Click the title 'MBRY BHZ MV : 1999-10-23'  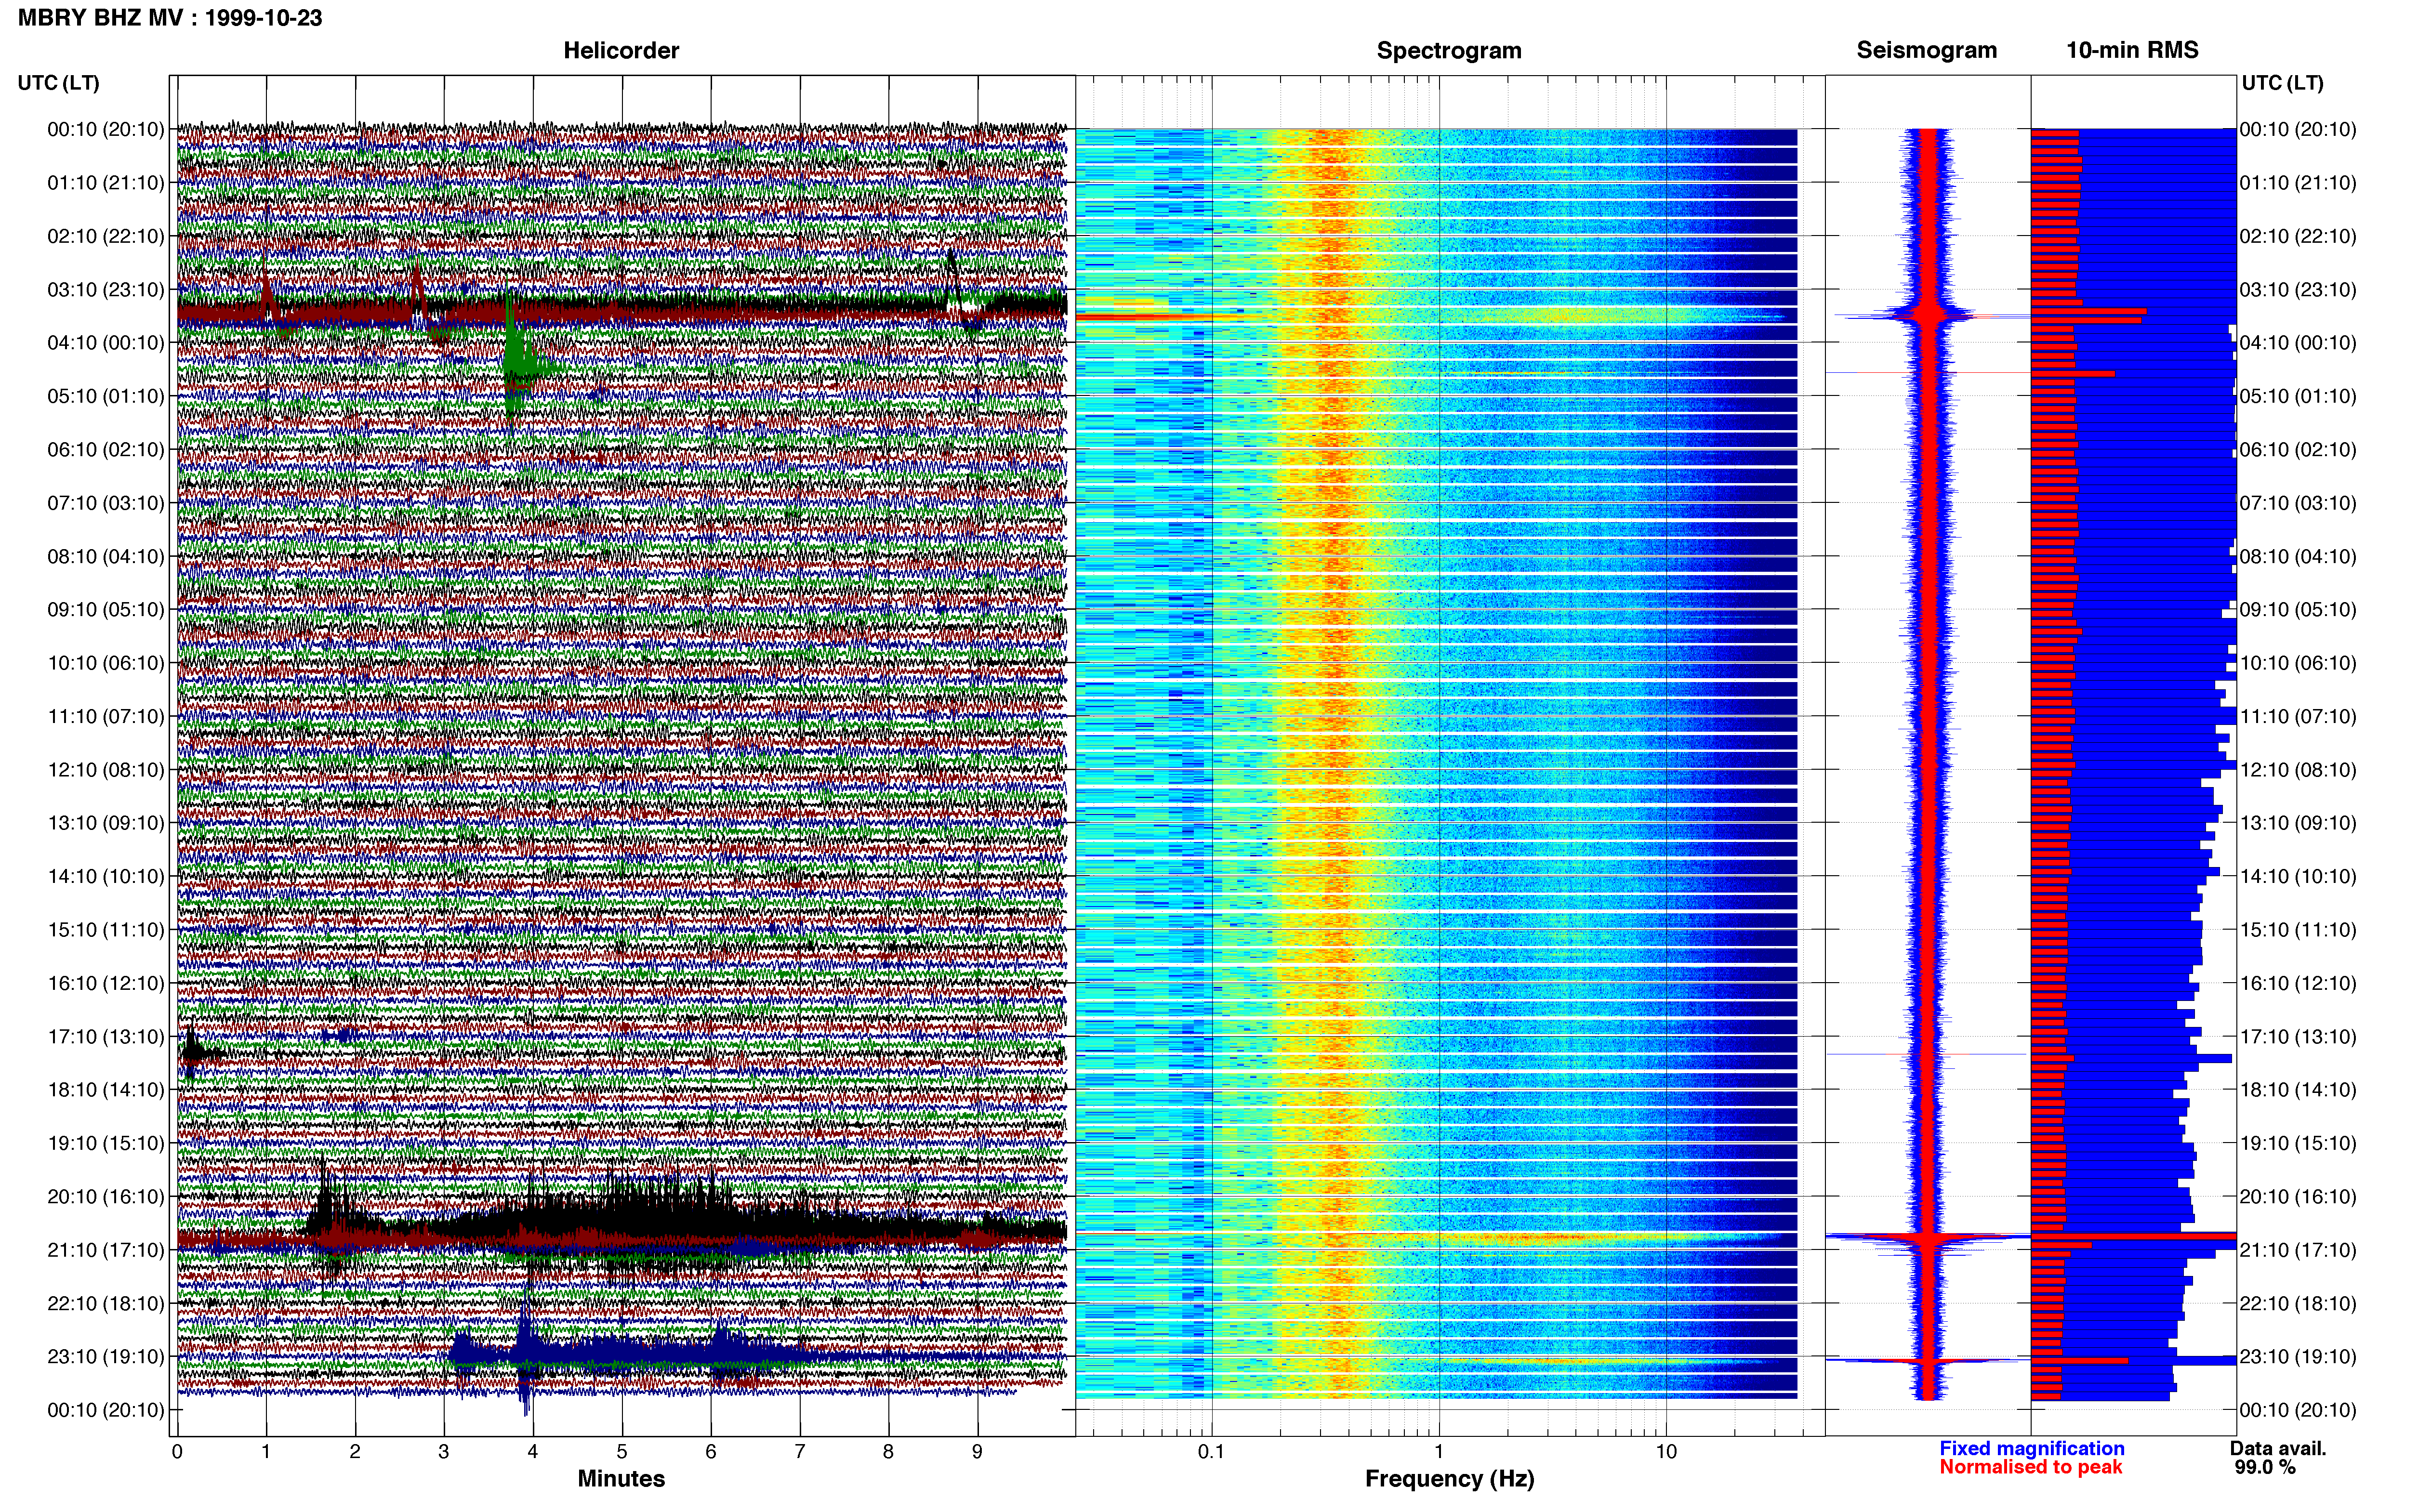click(x=170, y=18)
